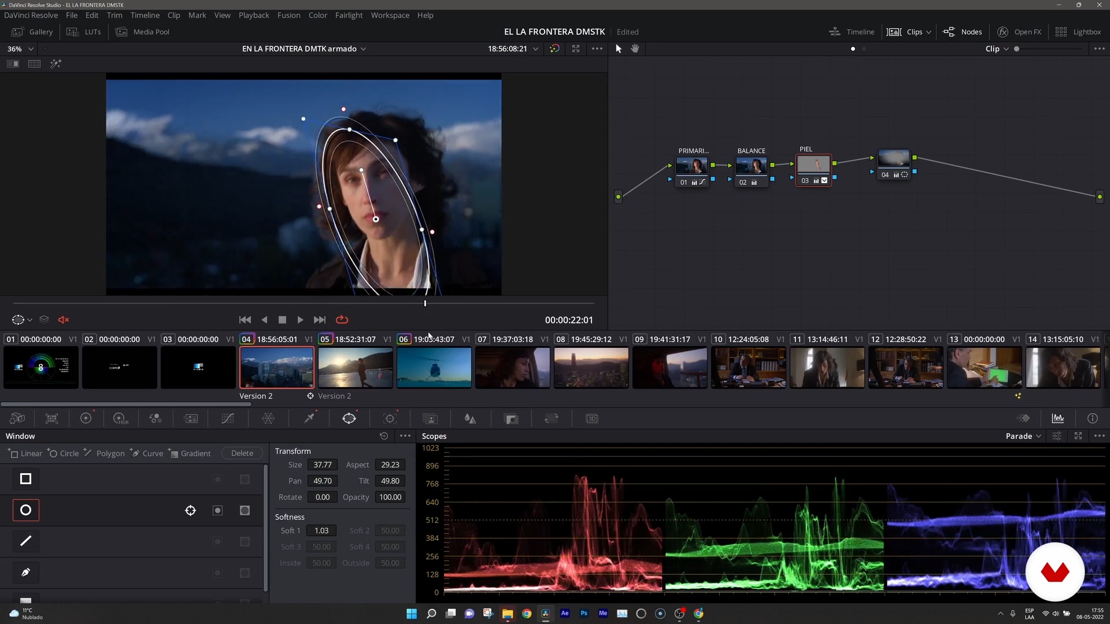Open the viewer overlay mode dropdown
This screenshot has width=1110, height=624.
[x=22, y=320]
